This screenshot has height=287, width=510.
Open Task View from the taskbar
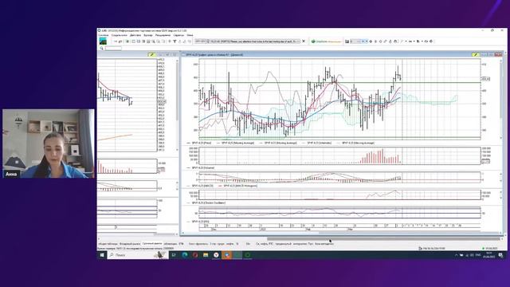174,255
